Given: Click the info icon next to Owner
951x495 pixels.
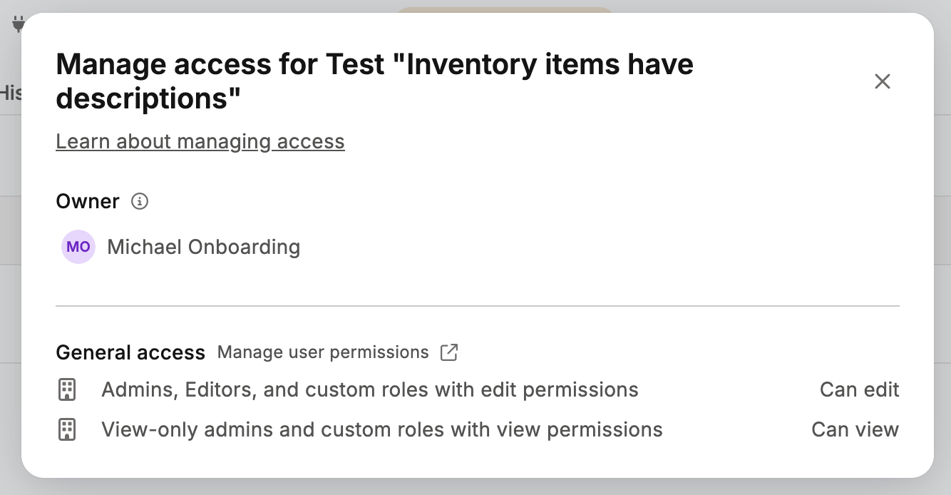Looking at the screenshot, I should click(140, 201).
